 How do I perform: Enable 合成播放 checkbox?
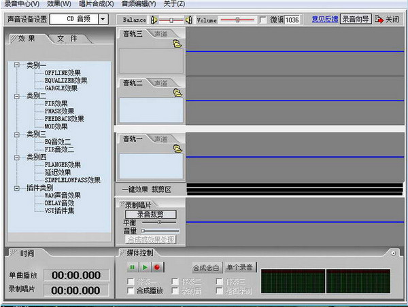click(131, 291)
